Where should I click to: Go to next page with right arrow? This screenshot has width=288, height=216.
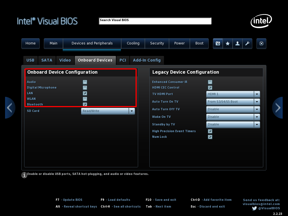pos(278,108)
